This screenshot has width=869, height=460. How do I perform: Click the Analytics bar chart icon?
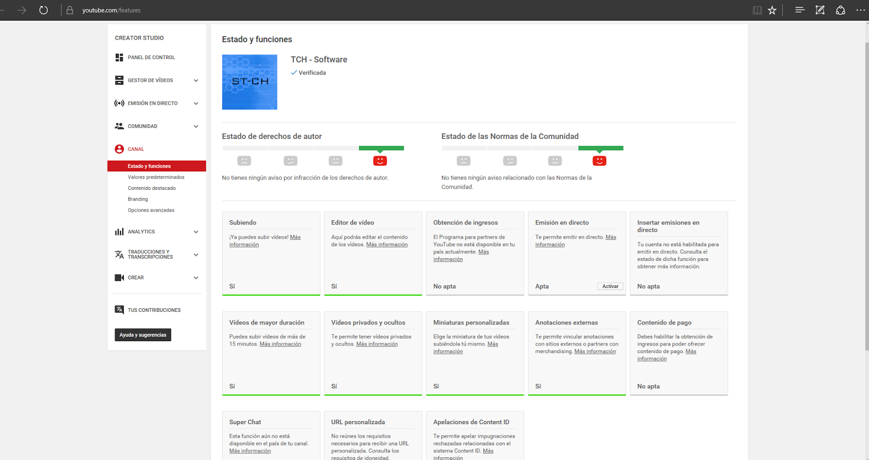tap(119, 232)
